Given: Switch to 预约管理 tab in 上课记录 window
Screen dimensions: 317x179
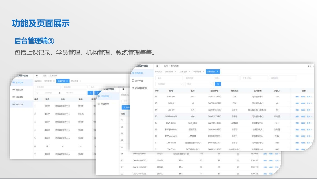Looking at the screenshot, I should tap(48, 81).
